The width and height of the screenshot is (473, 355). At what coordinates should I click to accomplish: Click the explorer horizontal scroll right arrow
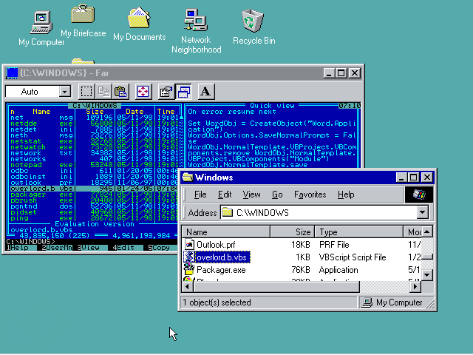415,286
